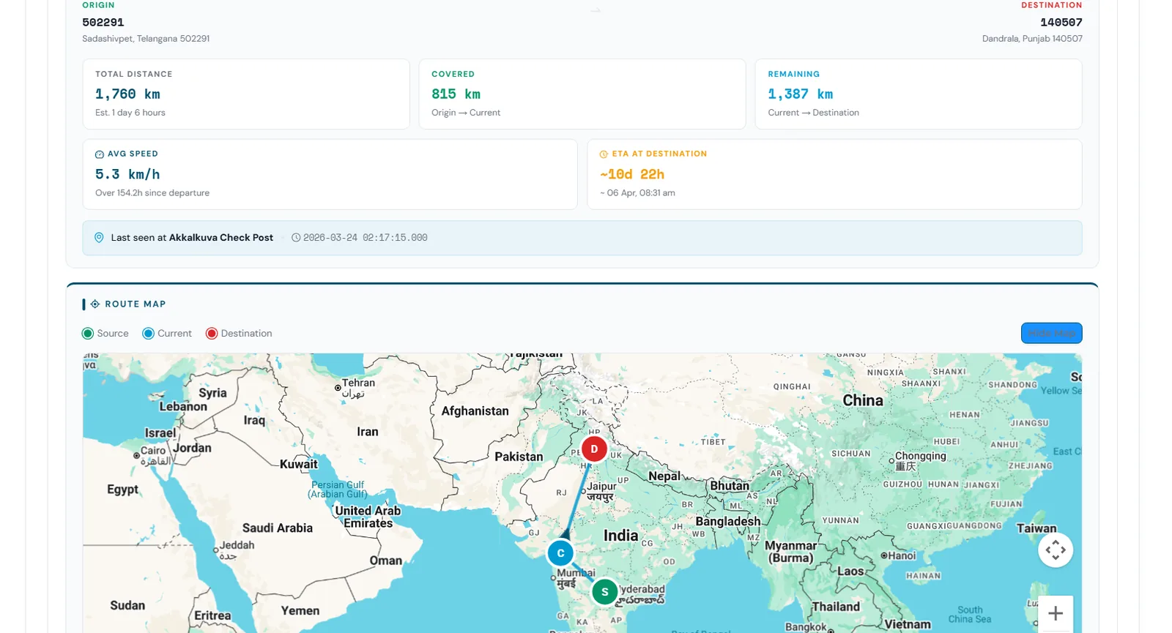This screenshot has width=1172, height=633.
Task: Click the Jaipur city label on map
Action: click(601, 491)
